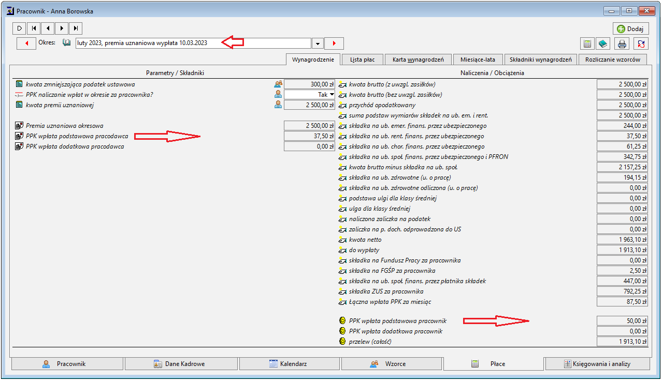
Task: Go to the previous record arrow
Action: pyautogui.click(x=47, y=28)
